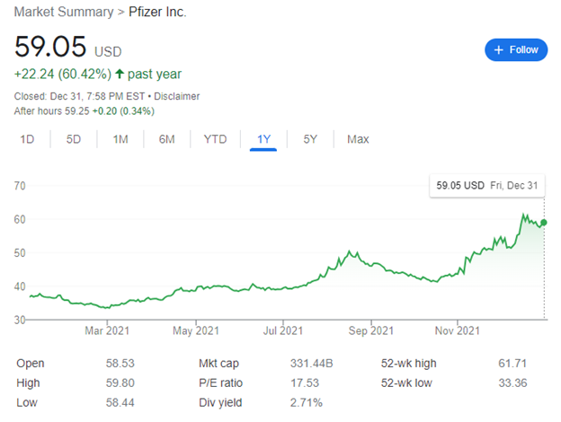Show the 5Y price history
Image resolution: width=561 pixels, height=422 pixels.
pyautogui.click(x=310, y=139)
